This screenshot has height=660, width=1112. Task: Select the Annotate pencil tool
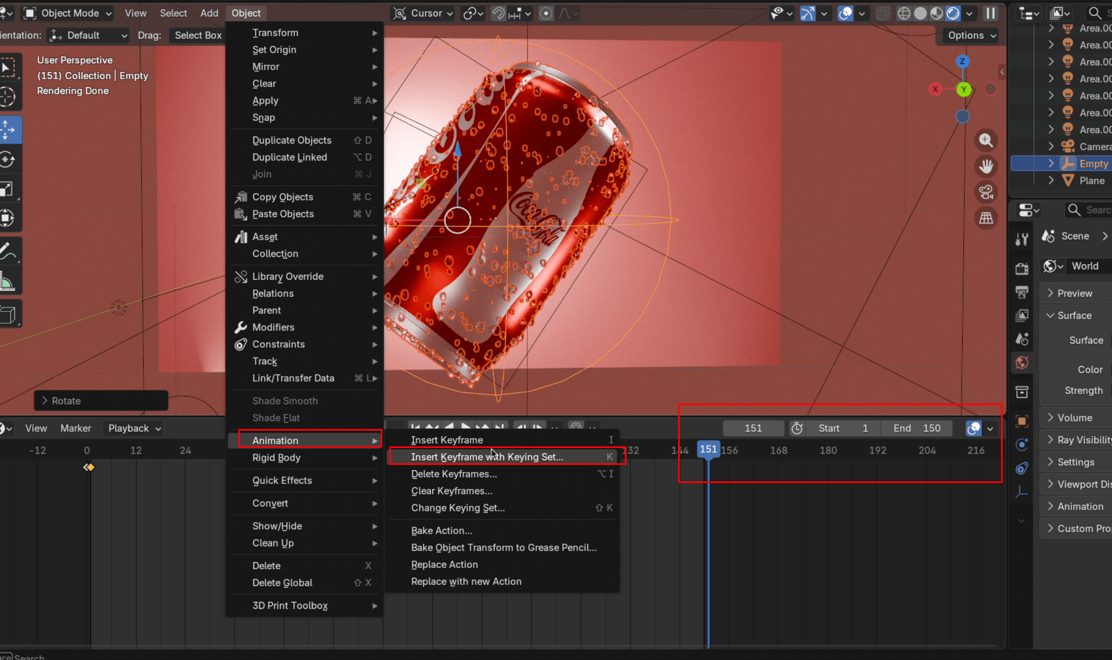coord(8,251)
